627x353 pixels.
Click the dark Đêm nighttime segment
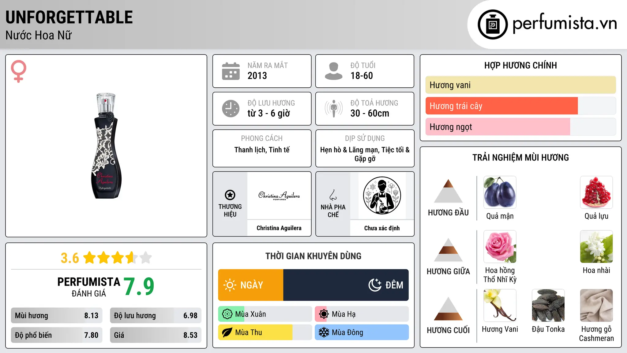point(346,285)
